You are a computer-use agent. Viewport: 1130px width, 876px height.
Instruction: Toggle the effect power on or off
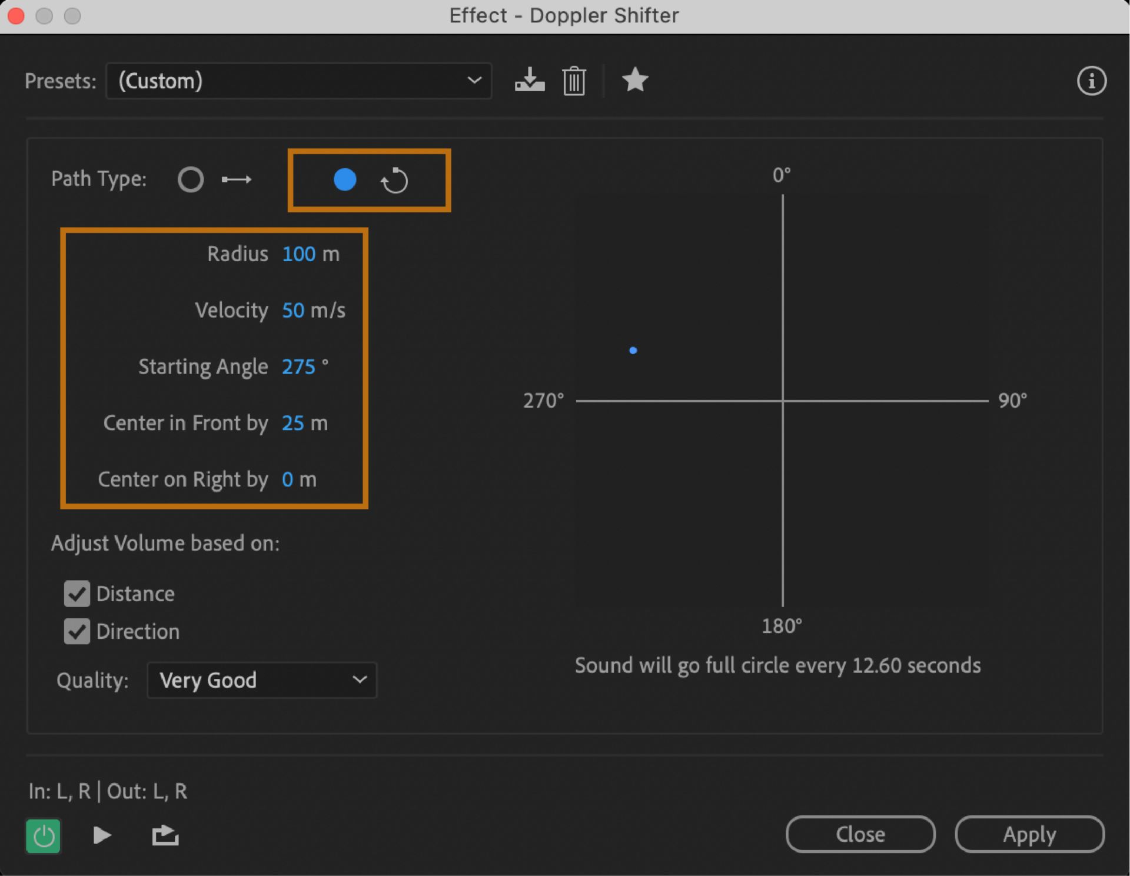tap(43, 835)
